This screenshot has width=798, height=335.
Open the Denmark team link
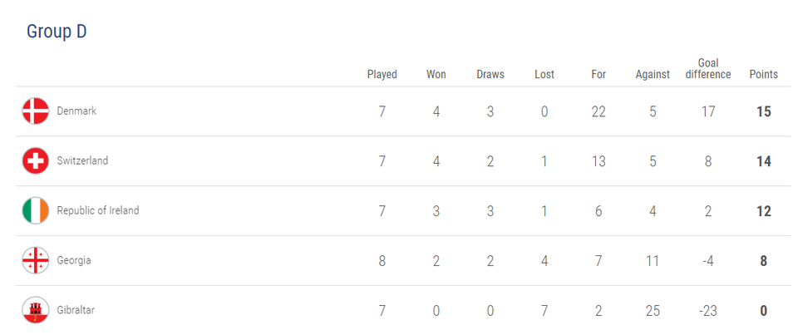[76, 111]
